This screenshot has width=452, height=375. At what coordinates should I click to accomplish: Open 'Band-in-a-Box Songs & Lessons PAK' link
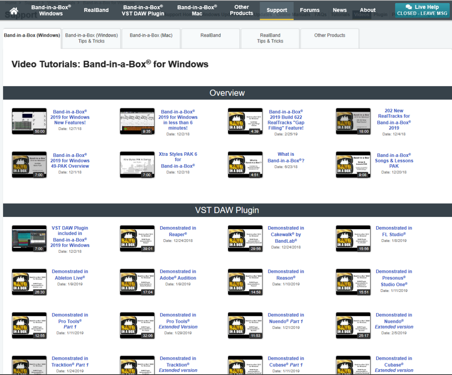click(x=394, y=161)
